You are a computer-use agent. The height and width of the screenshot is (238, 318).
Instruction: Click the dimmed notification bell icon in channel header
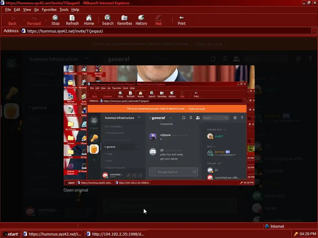point(213,59)
